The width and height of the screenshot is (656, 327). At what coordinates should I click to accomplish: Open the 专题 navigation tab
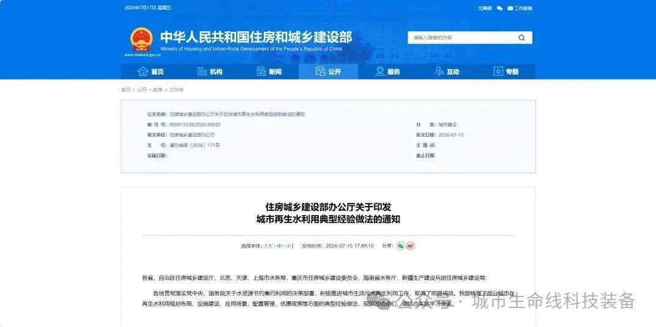[x=506, y=72]
